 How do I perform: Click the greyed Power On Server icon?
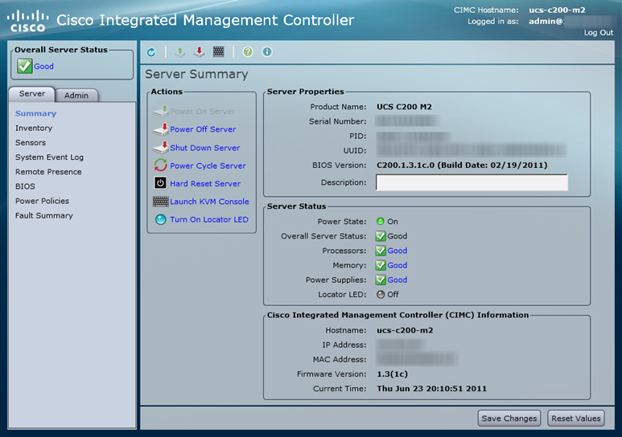pos(161,111)
